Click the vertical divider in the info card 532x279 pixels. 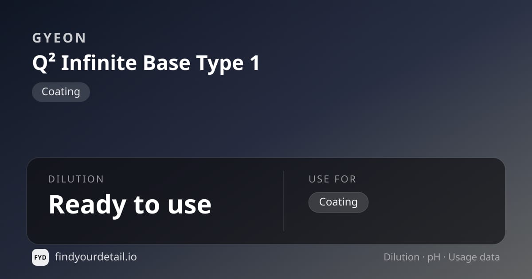(284, 201)
